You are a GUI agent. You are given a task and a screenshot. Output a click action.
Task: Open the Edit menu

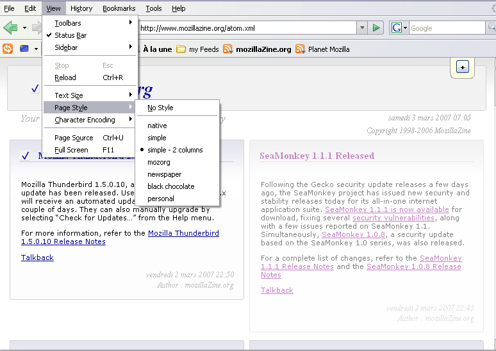click(30, 8)
